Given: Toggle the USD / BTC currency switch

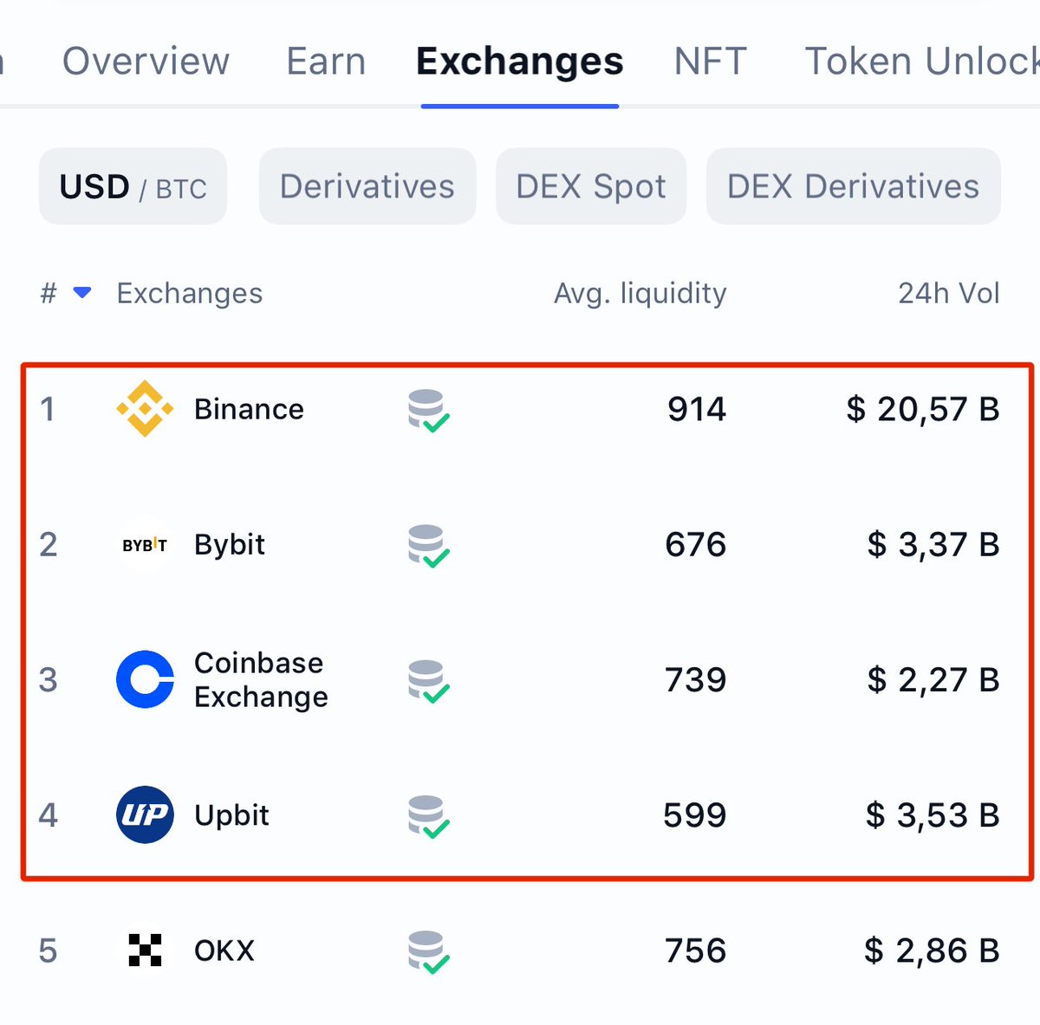Looking at the screenshot, I should 133,186.
